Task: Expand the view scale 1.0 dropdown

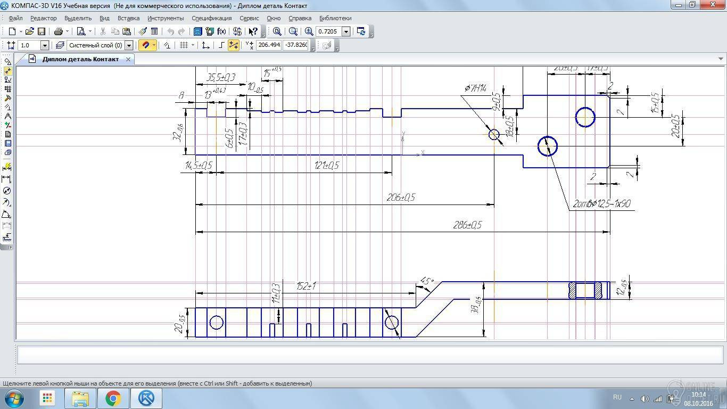Action: pyautogui.click(x=45, y=45)
